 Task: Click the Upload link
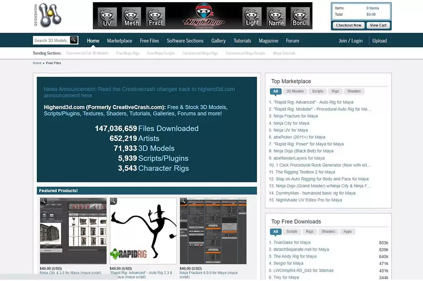[x=379, y=41]
